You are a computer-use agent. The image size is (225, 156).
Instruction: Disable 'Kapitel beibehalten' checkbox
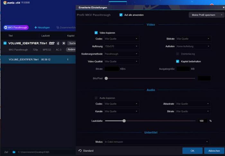(x=177, y=61)
